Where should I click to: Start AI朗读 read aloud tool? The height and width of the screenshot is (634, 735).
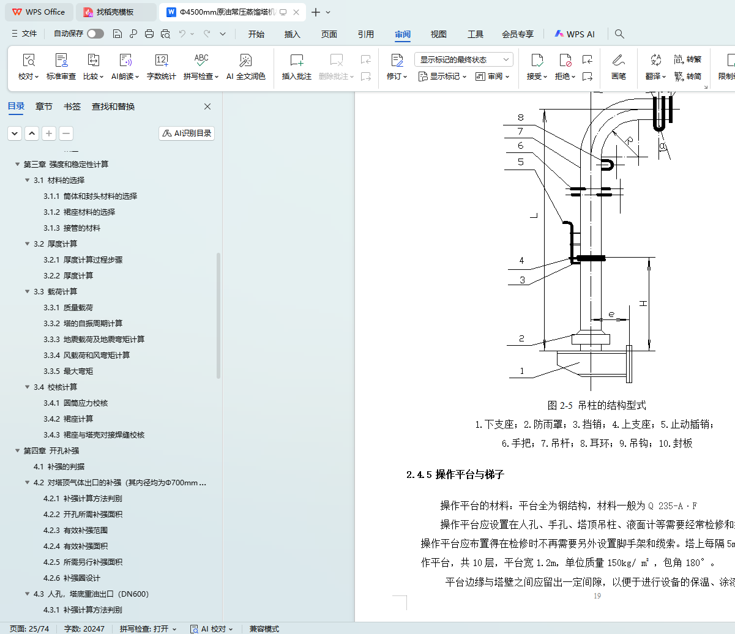tap(125, 61)
